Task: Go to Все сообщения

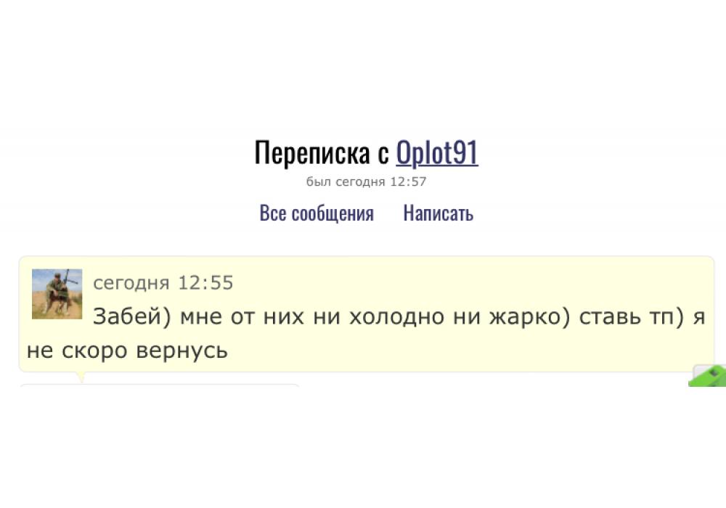Action: pyautogui.click(x=317, y=213)
